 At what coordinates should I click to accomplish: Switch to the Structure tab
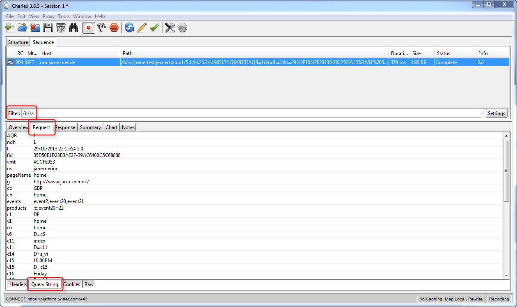pos(18,42)
